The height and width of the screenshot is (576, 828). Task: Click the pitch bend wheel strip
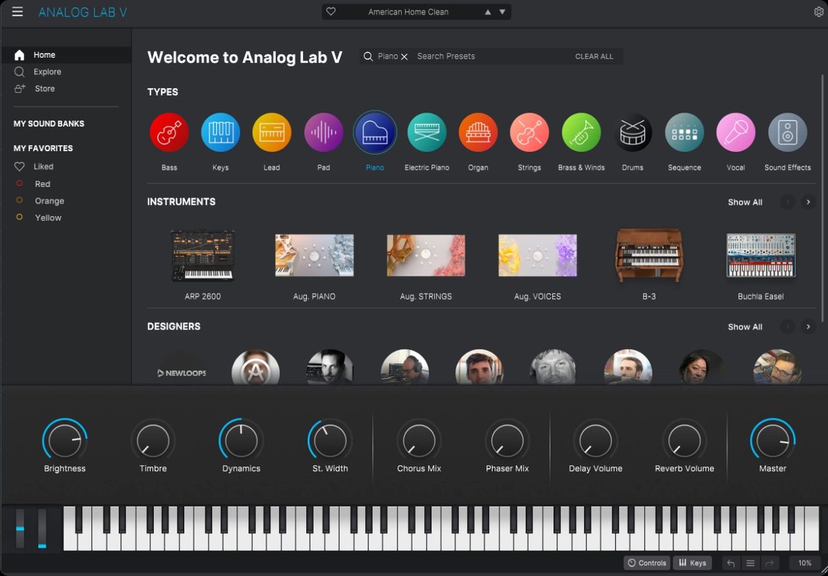pyautogui.click(x=20, y=529)
